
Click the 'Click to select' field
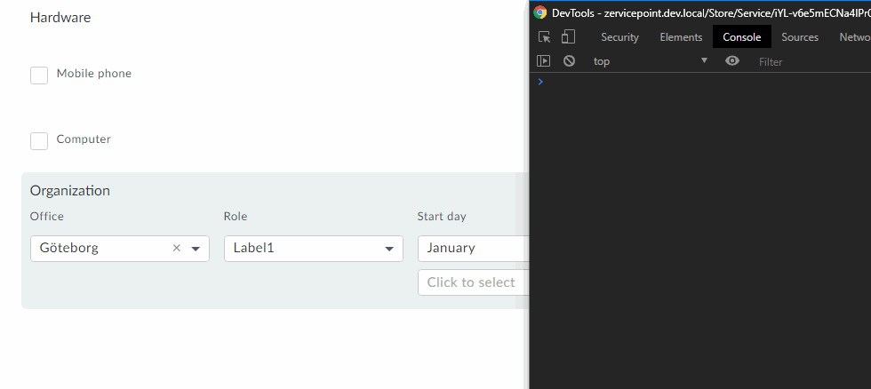(x=472, y=282)
